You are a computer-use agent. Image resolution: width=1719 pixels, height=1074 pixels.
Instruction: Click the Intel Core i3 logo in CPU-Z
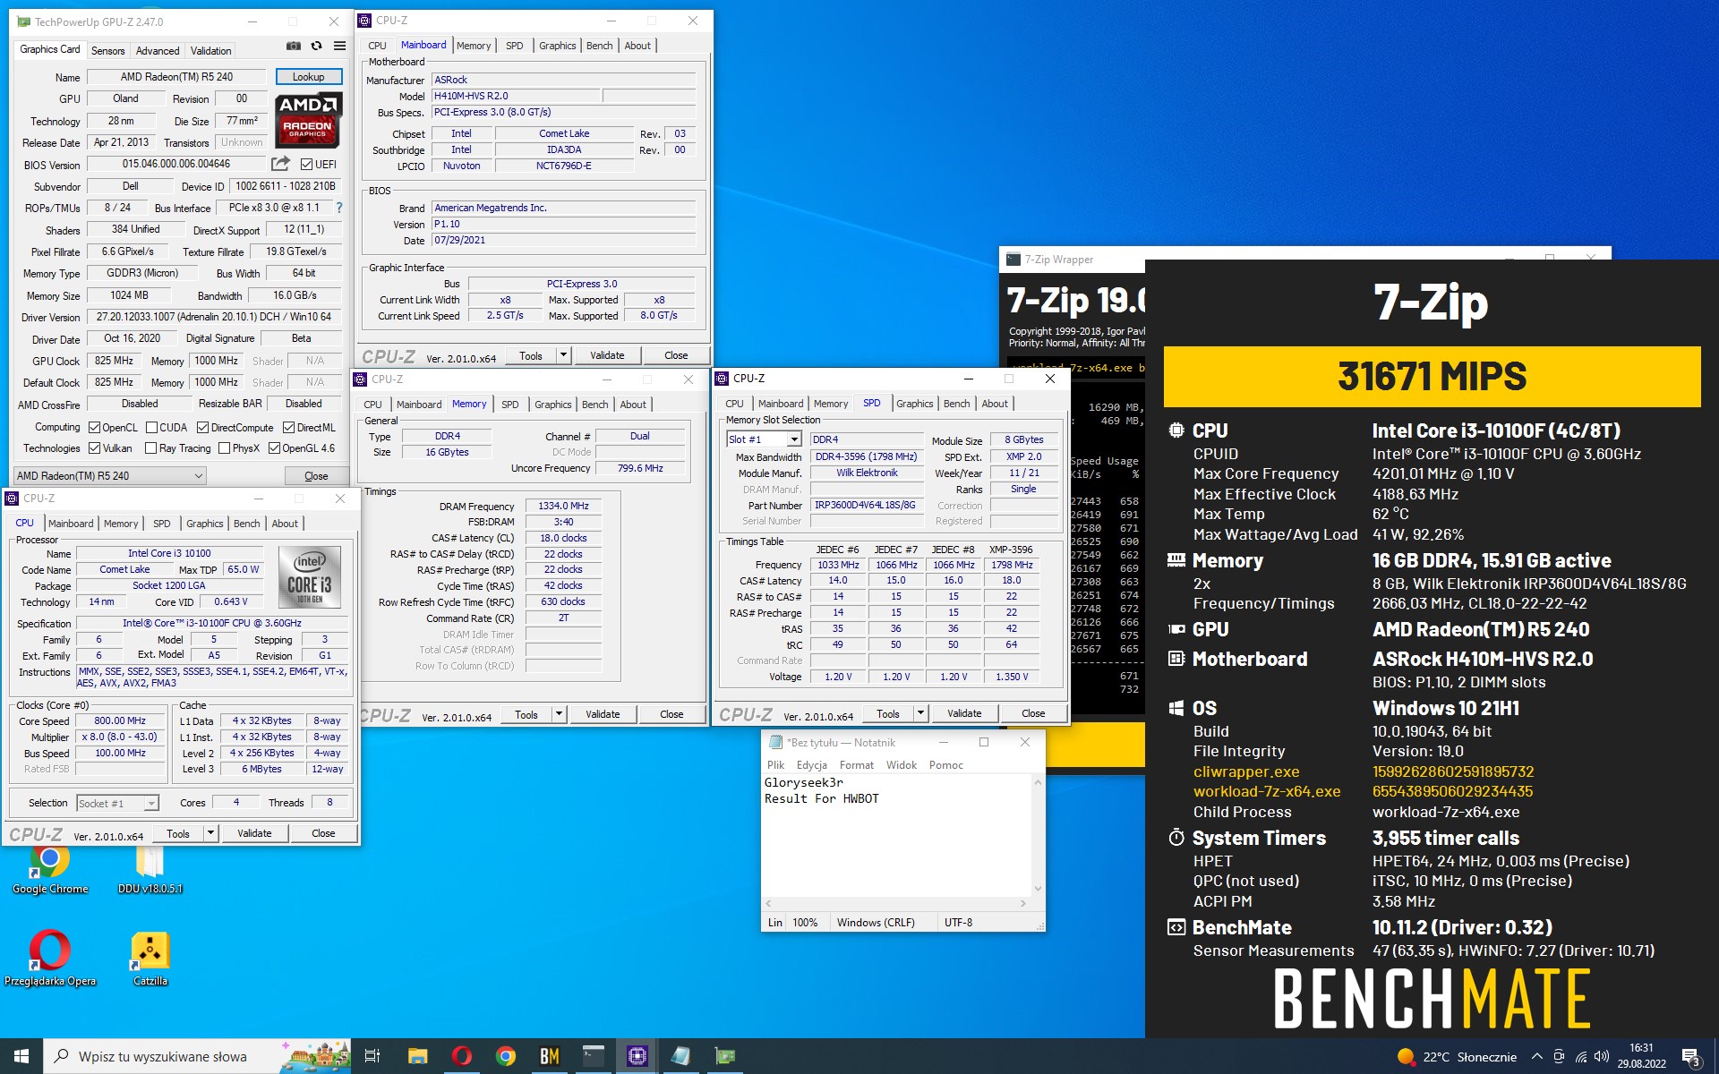coord(310,577)
